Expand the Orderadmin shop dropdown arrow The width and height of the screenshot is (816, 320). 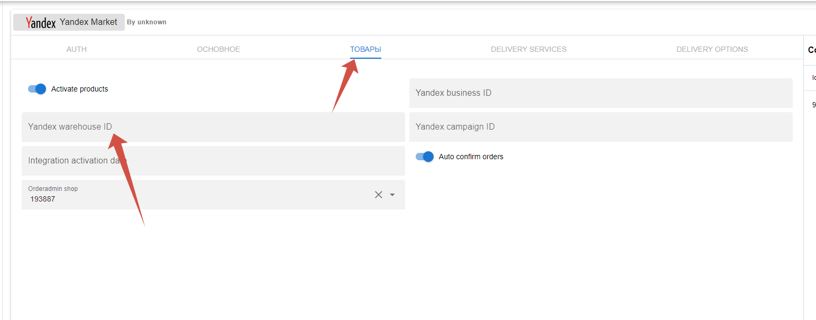pyautogui.click(x=392, y=195)
